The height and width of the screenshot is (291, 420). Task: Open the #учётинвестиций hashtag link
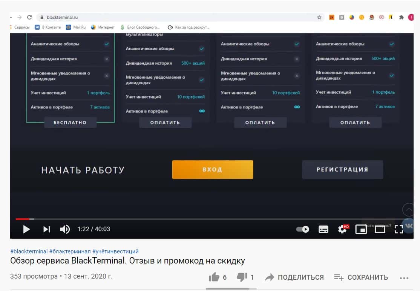click(x=115, y=251)
